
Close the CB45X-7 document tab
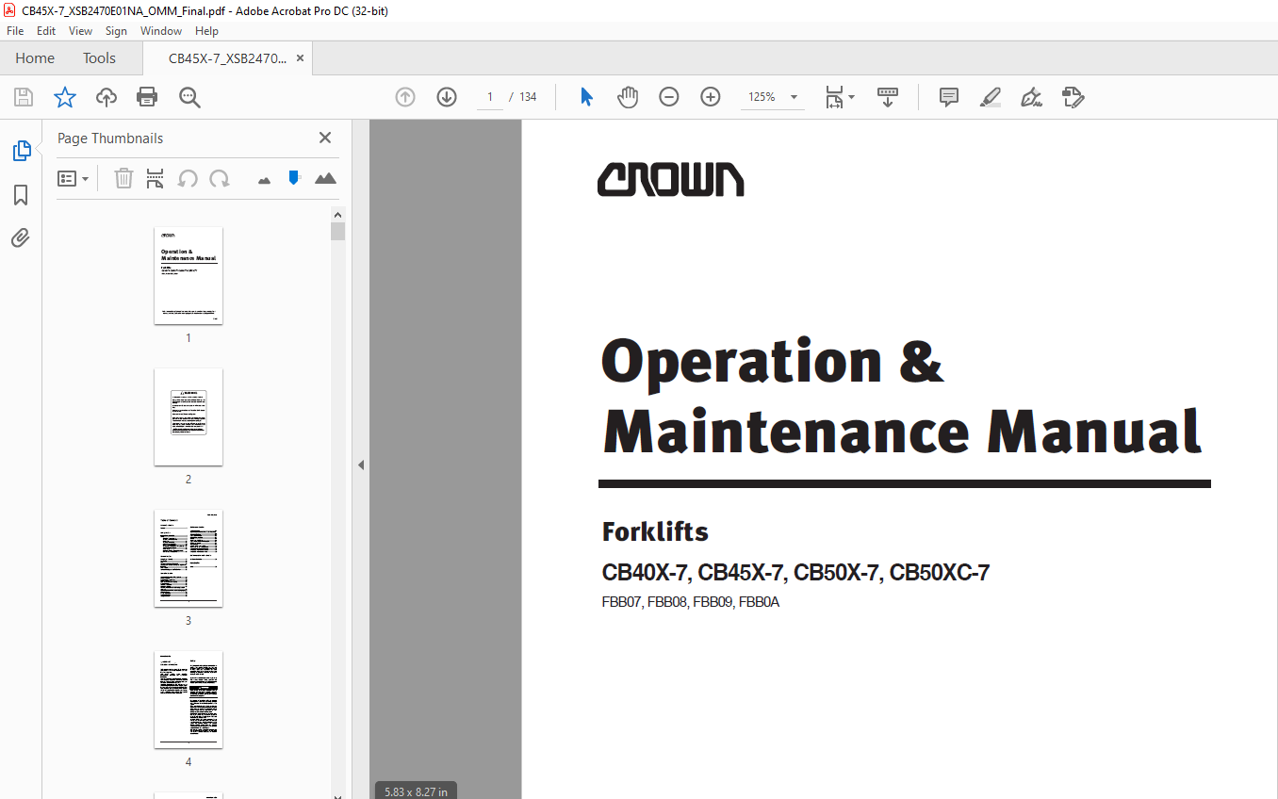(x=300, y=58)
